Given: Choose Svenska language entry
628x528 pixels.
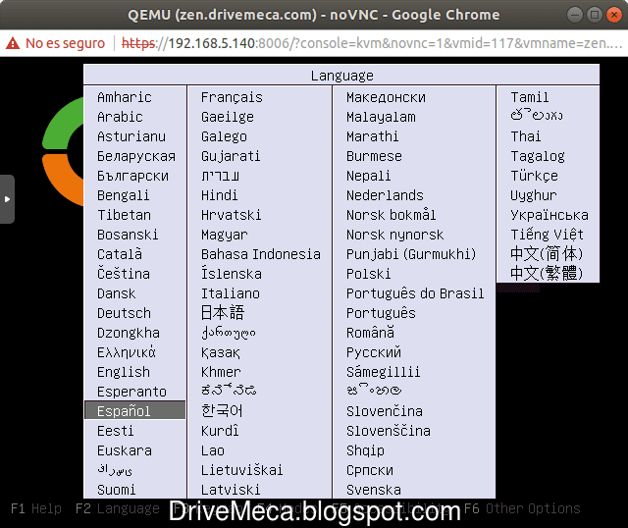Looking at the screenshot, I should click(x=374, y=490).
